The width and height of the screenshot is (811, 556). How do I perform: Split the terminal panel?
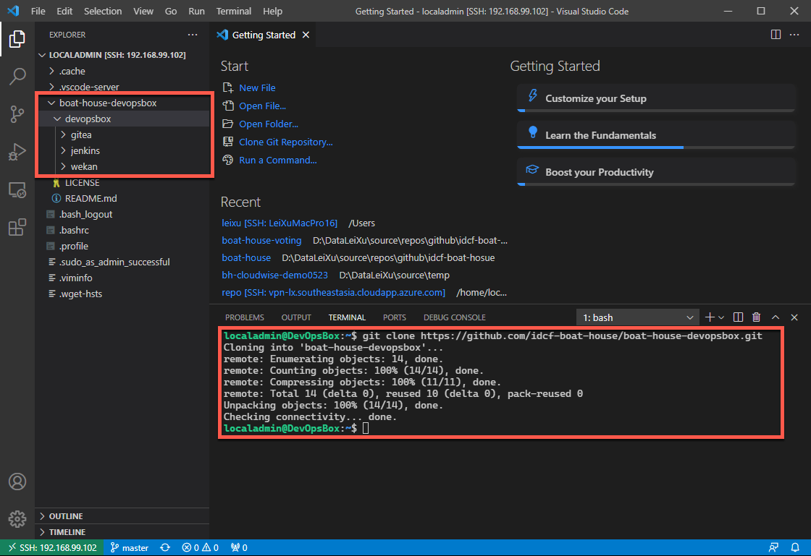(738, 317)
